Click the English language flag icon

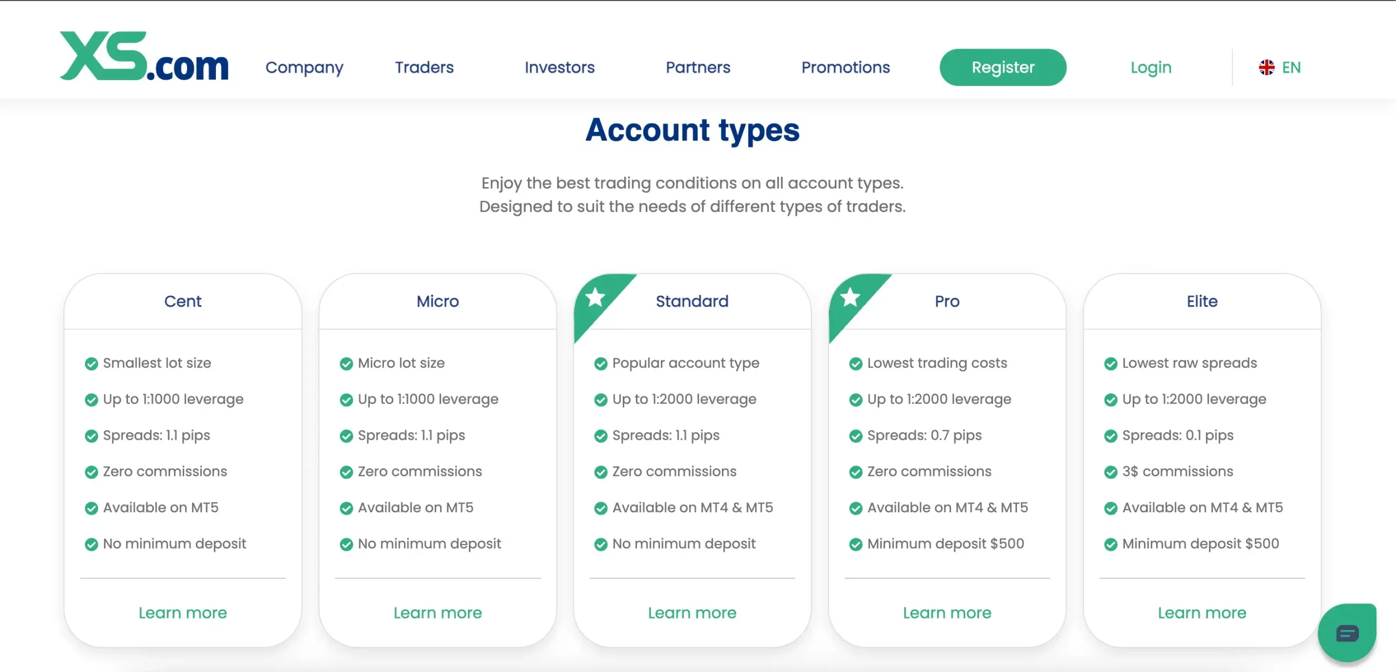[1266, 68]
